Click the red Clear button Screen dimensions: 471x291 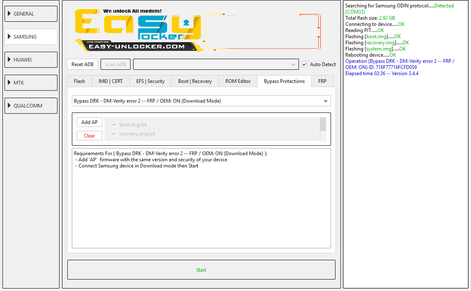(90, 136)
